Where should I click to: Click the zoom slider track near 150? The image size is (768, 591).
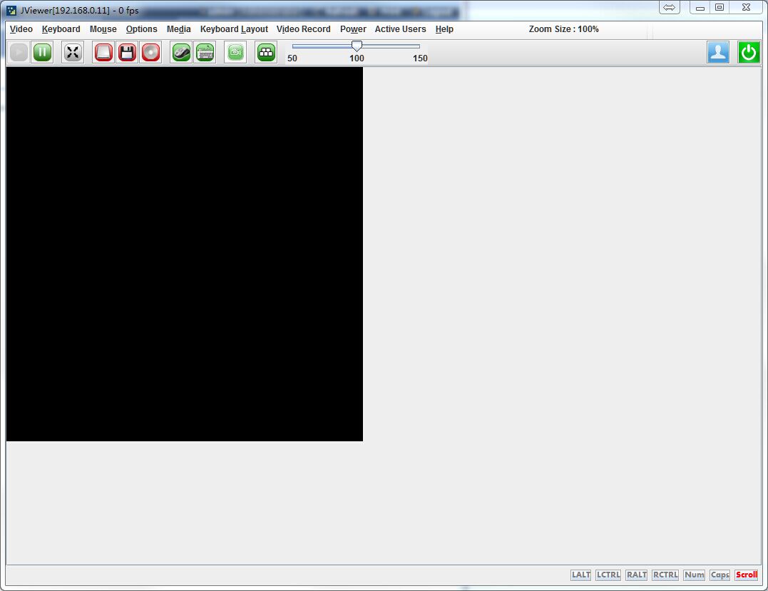(x=417, y=46)
